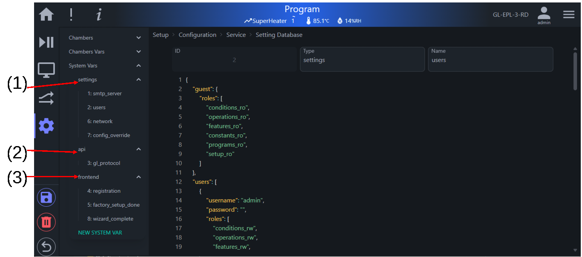Click the "features_ro" value

(x=224, y=126)
